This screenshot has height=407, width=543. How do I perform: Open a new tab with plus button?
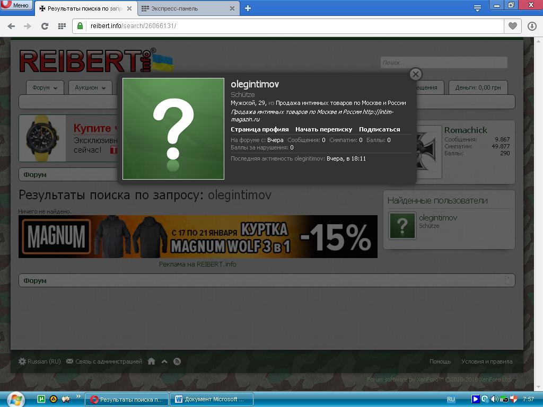tap(248, 8)
